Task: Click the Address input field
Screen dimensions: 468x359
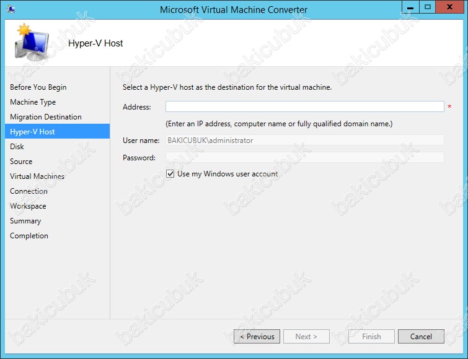Action: pyautogui.click(x=305, y=106)
